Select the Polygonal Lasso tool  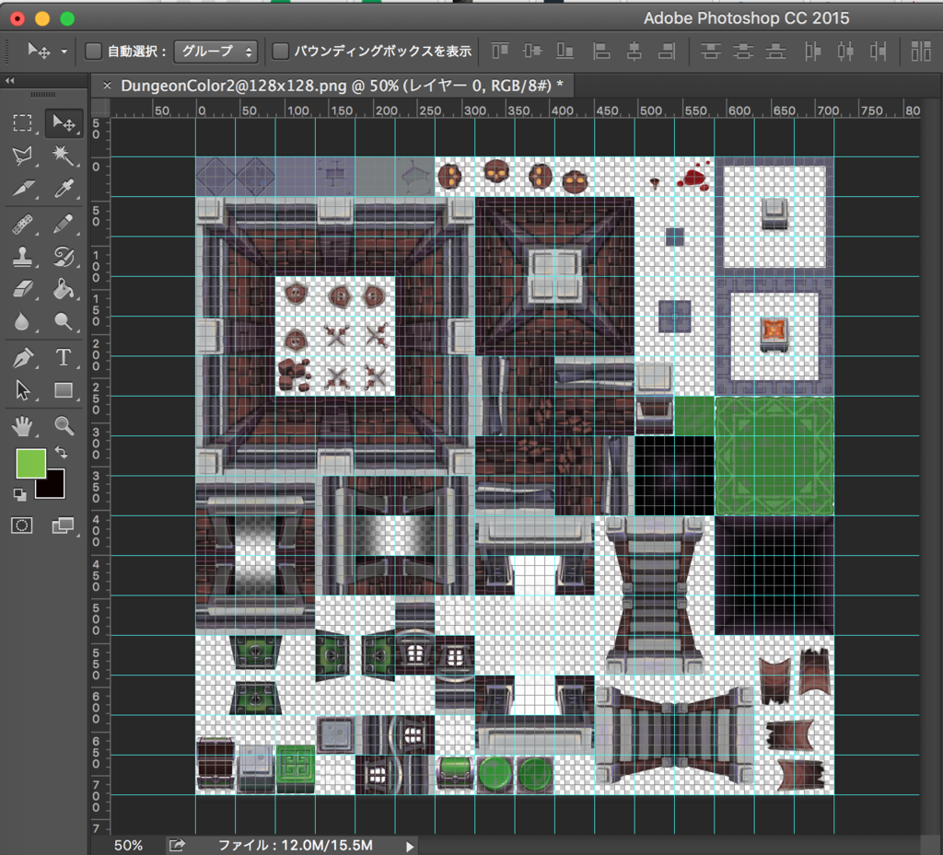tap(23, 156)
